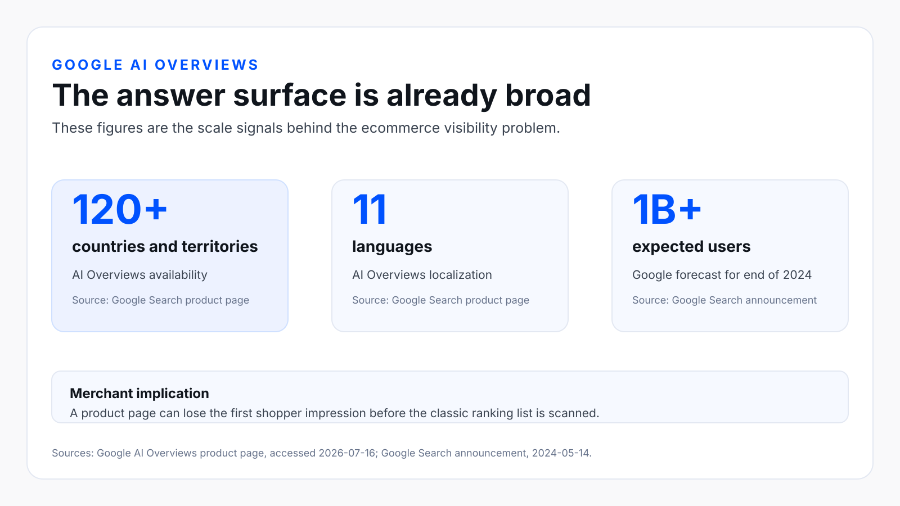Click the bottom 'Sources:' footnote line
This screenshot has height=506, width=900.
pos(322,453)
